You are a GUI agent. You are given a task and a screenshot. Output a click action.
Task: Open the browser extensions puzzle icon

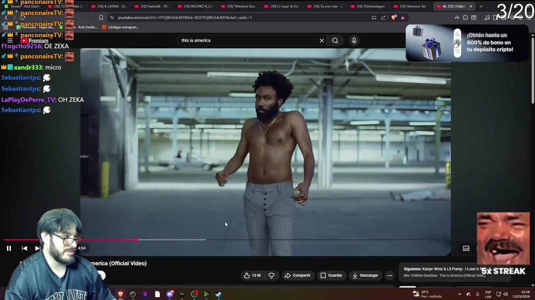click(465, 17)
